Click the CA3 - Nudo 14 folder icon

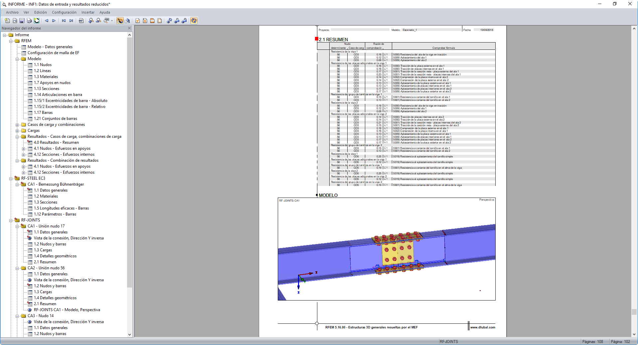pos(24,316)
